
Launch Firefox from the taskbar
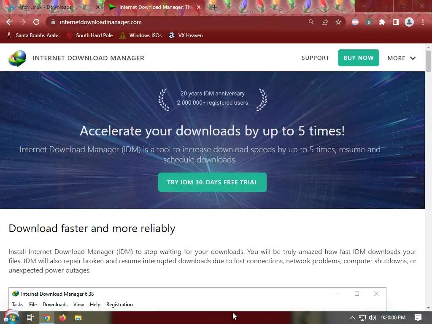(x=62, y=318)
